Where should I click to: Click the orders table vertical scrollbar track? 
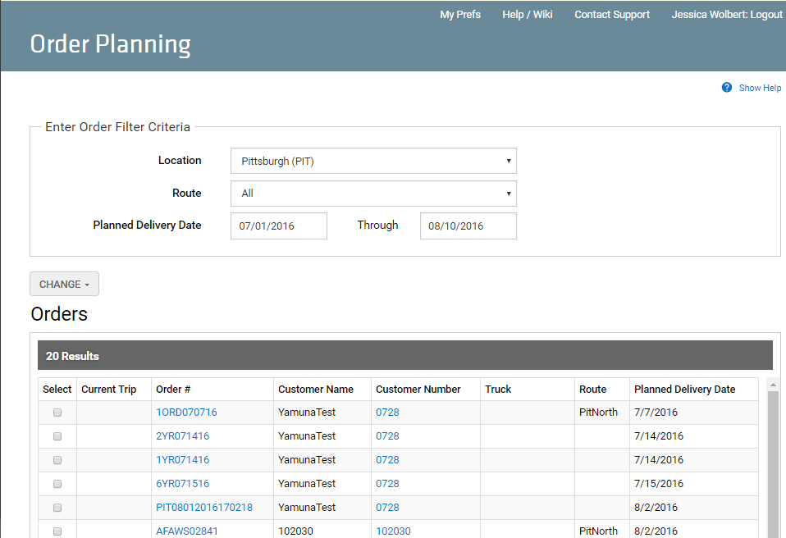(x=773, y=464)
